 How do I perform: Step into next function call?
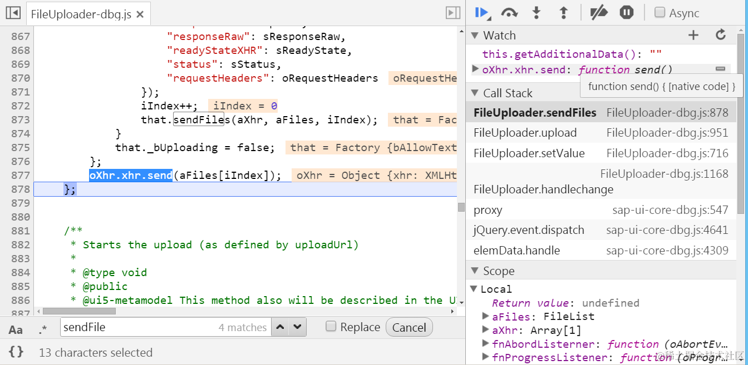coord(537,13)
